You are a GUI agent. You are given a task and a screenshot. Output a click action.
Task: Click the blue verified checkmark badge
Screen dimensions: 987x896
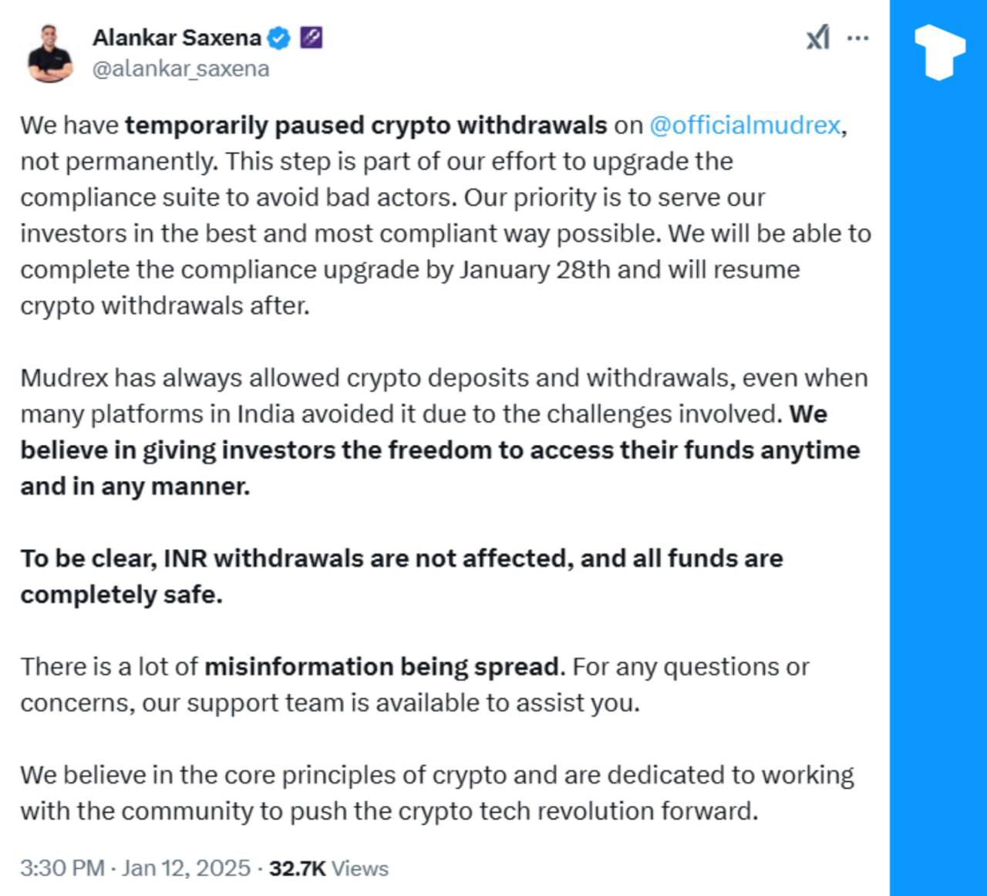pyautogui.click(x=278, y=37)
